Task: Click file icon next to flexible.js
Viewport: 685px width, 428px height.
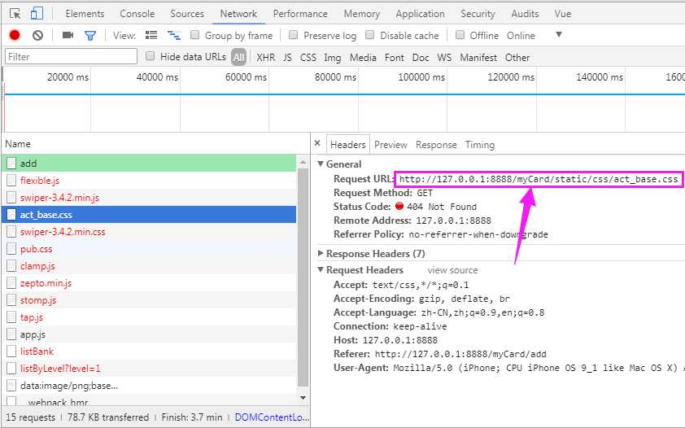Action: tap(11, 181)
